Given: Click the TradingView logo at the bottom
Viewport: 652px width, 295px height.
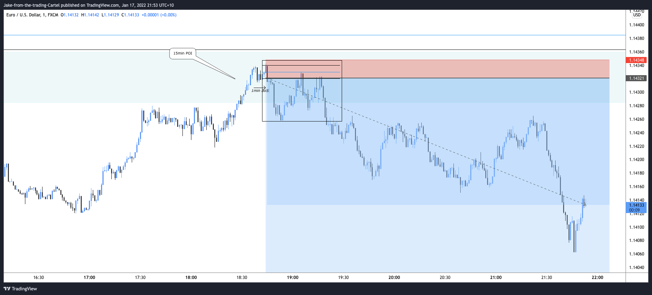Looking at the screenshot, I should click(x=20, y=289).
